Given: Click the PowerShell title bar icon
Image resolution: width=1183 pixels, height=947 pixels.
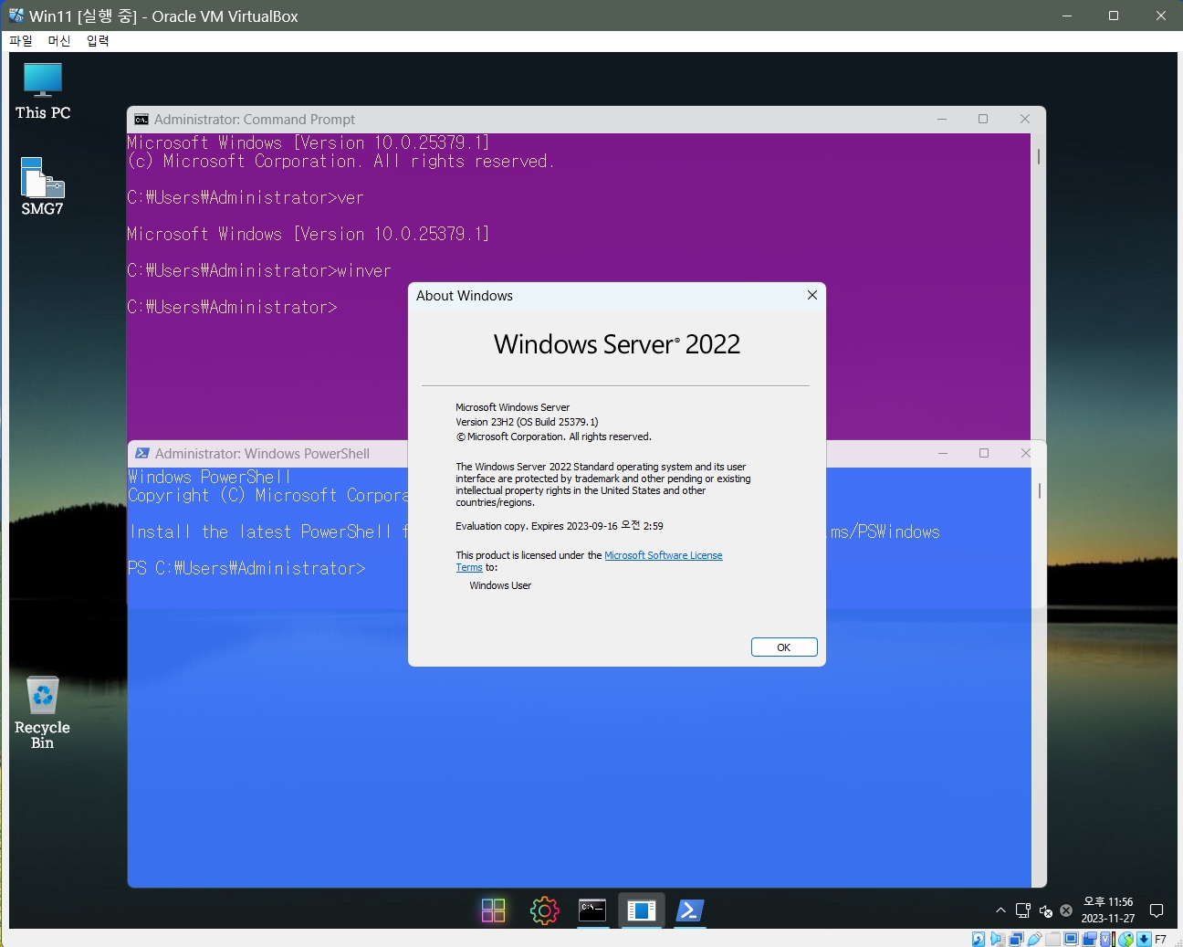Looking at the screenshot, I should [x=142, y=453].
